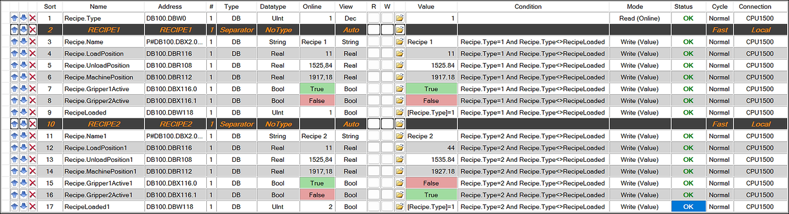This screenshot has width=789, height=214.
Task: Delete the RECIPE2 separator row
Action: point(33,124)
